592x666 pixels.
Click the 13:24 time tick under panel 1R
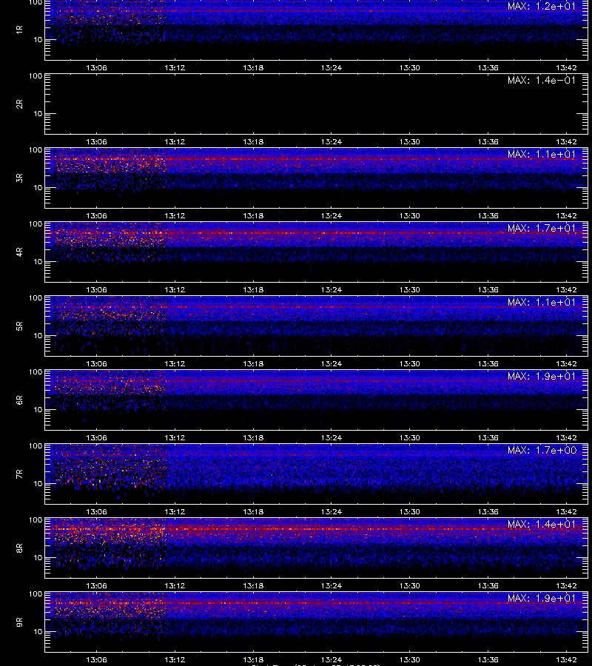point(332,67)
